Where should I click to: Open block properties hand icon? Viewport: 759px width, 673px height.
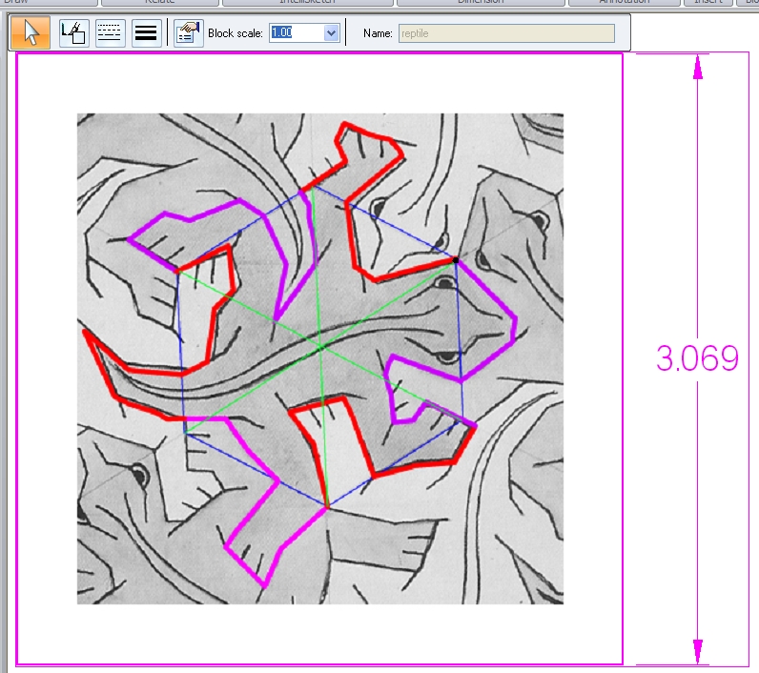[188, 33]
